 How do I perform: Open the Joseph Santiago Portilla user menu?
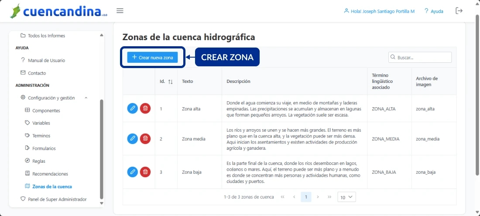pos(379,11)
